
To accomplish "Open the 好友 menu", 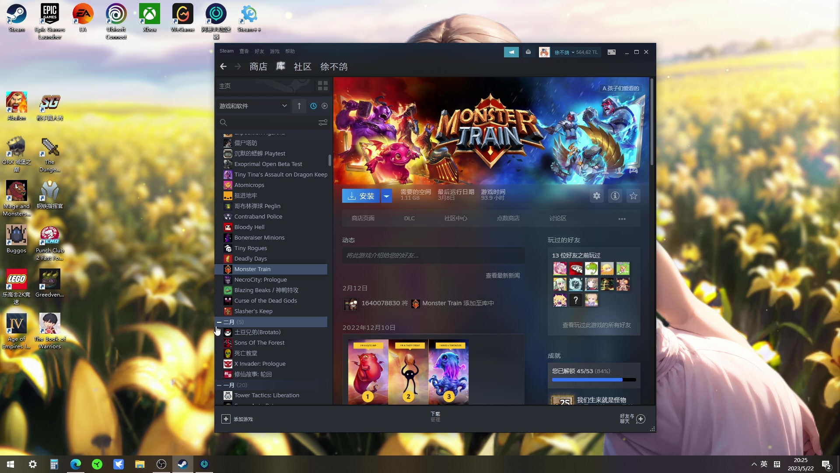I will (x=259, y=51).
